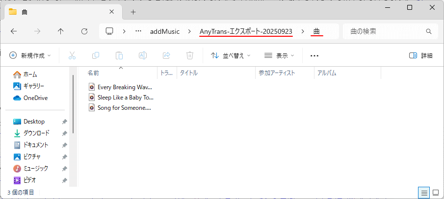Add a new tab with plus
444x199 pixels.
pos(133,12)
